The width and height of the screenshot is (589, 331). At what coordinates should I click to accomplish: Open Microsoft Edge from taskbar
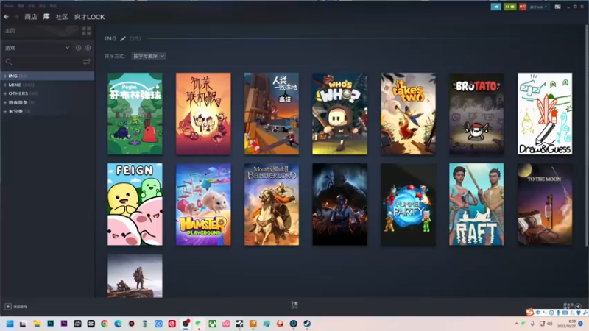pyautogui.click(x=118, y=324)
